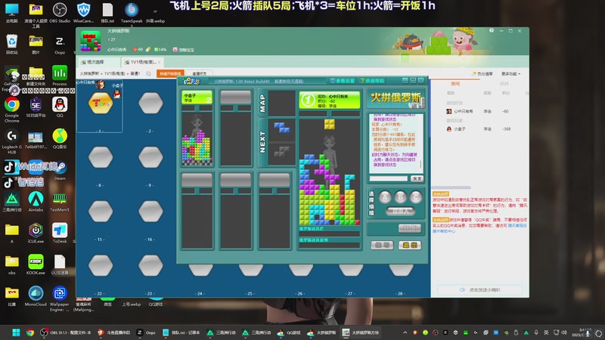Click player 心中只有秀 green info panel
This screenshot has width=605, height=340.
(330, 100)
